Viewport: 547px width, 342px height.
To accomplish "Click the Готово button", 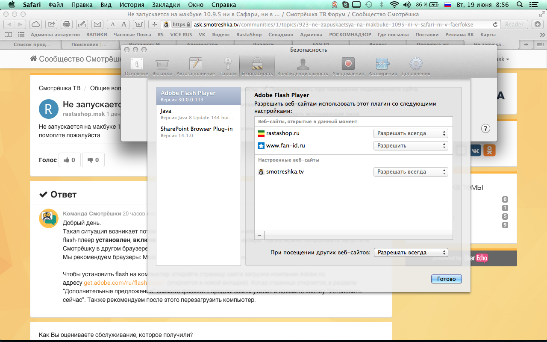I will tap(447, 279).
